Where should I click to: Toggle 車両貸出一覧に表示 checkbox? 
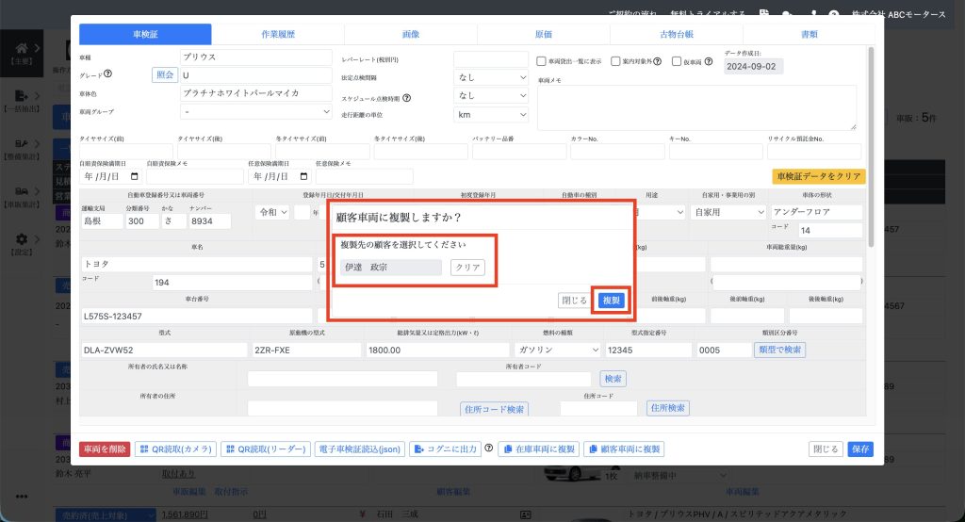click(x=540, y=62)
